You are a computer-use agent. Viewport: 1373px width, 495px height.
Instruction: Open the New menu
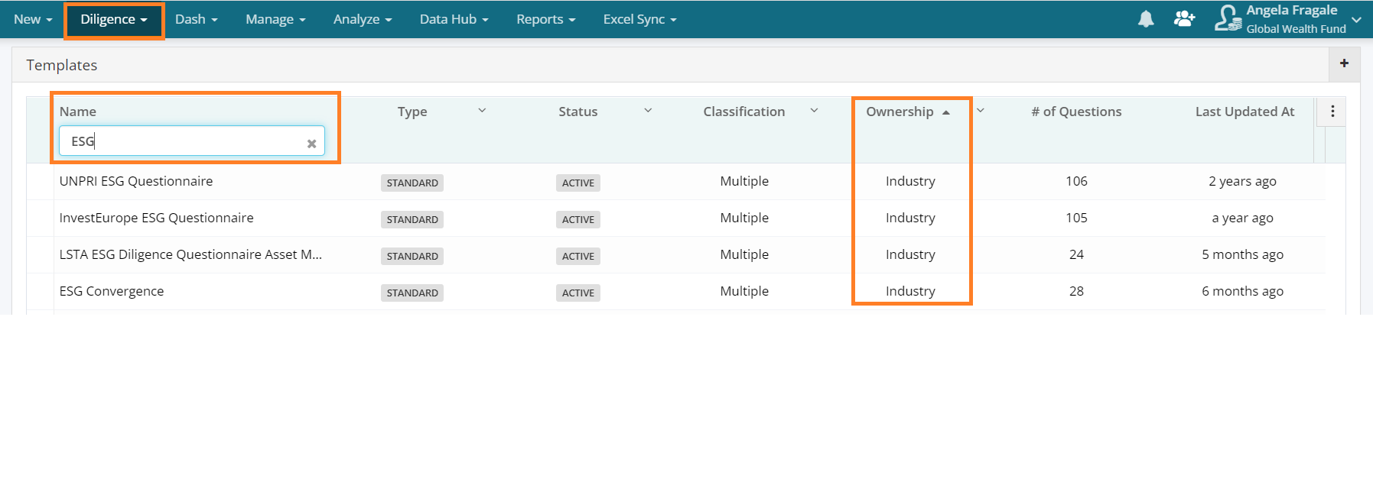(33, 19)
